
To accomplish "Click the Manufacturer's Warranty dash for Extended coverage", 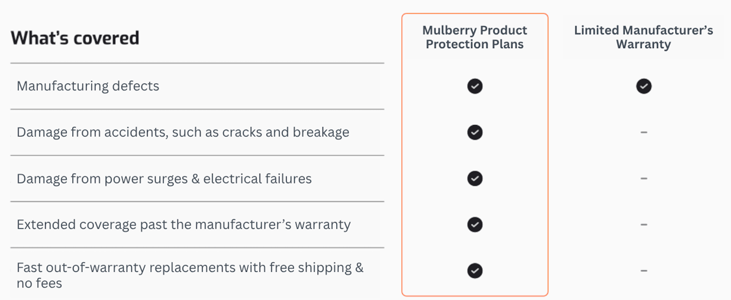I will pos(644,225).
